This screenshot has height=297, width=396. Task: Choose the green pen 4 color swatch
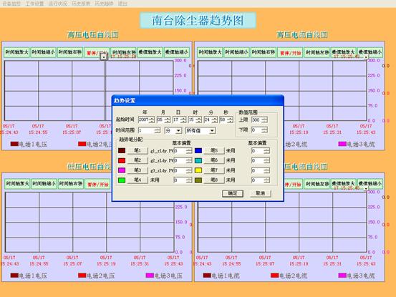[122, 180]
